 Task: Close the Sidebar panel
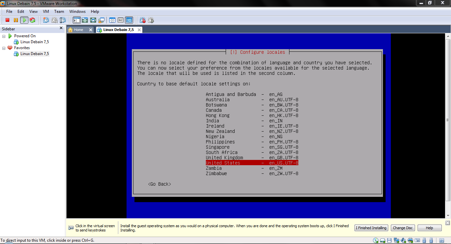pyautogui.click(x=61, y=28)
